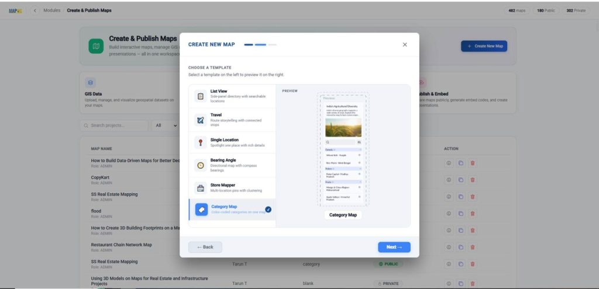The image size is (599, 289).
Task: Close the Create New Map dialog
Action: point(405,44)
